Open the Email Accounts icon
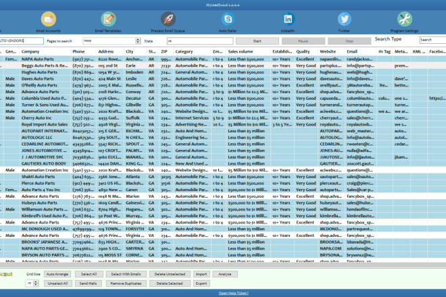The height and width of the screenshot is (297, 446). coord(49,19)
